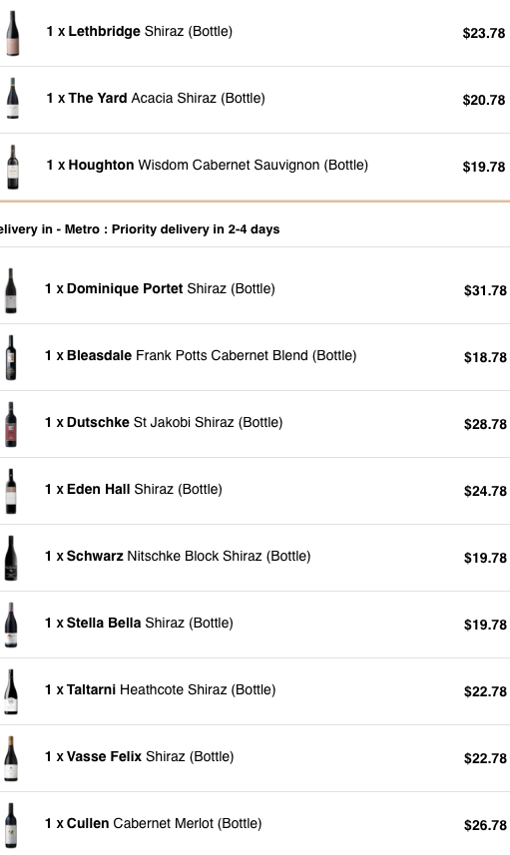
Task: Click The Yard Acacia Shiraz bottle image
Action: pos(13,98)
